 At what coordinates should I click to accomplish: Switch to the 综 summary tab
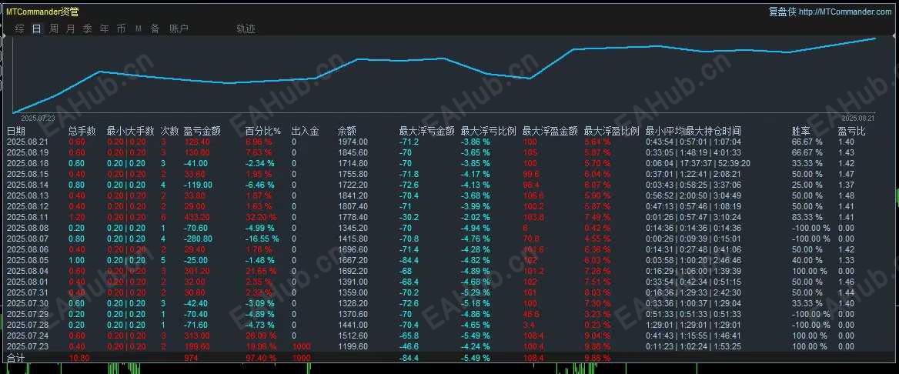pos(20,28)
